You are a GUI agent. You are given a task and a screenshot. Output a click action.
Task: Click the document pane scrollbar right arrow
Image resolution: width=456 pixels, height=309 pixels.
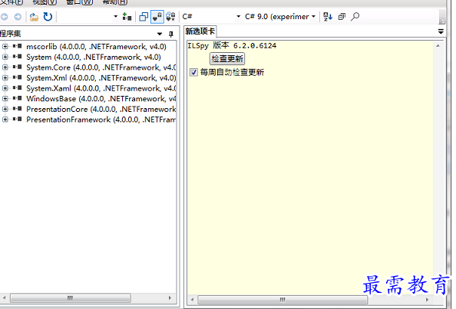point(427,300)
